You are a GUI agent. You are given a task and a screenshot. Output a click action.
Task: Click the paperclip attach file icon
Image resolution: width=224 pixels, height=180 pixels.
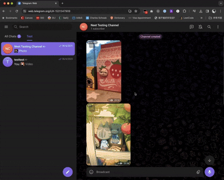point(198,172)
